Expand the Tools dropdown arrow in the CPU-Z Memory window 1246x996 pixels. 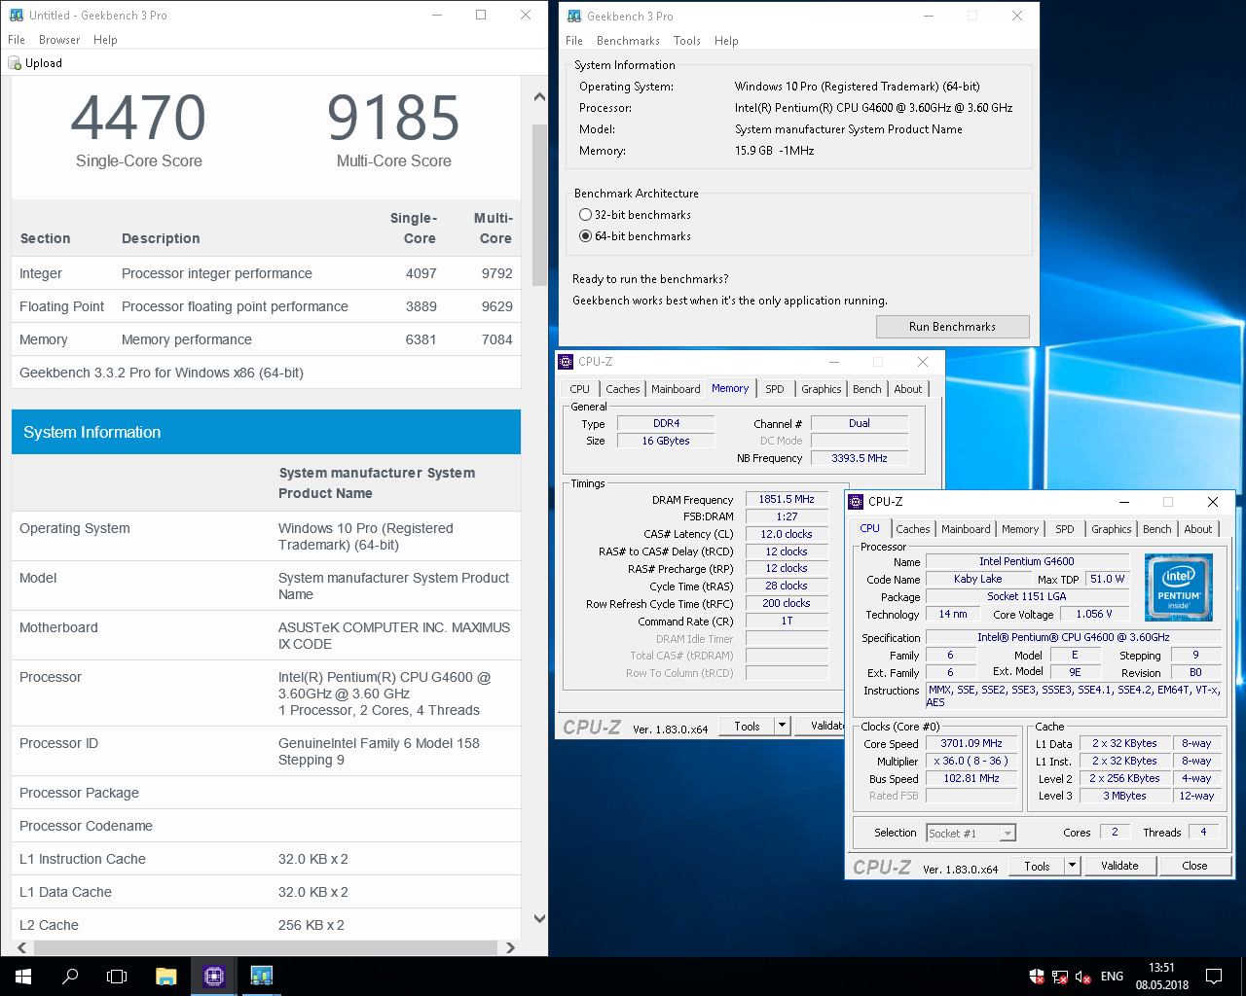coord(782,726)
